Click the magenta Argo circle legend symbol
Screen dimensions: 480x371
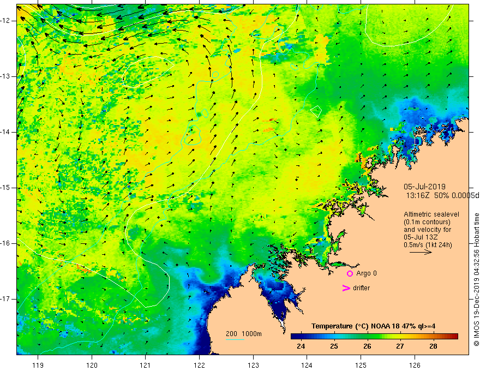[x=350, y=274]
